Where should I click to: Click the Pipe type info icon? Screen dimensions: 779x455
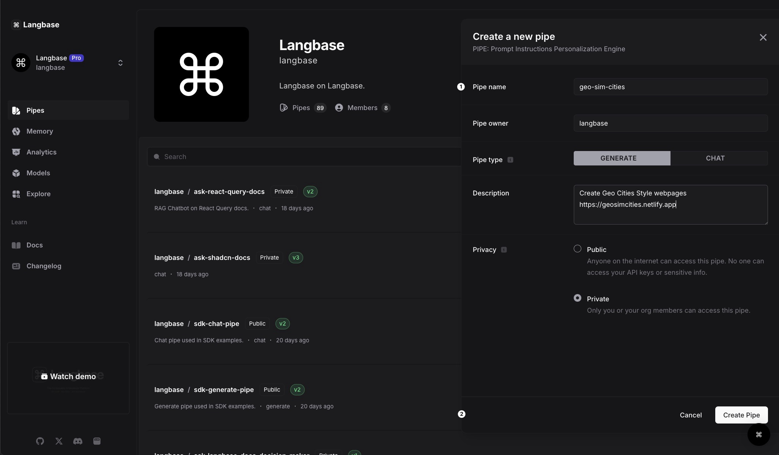click(x=510, y=160)
